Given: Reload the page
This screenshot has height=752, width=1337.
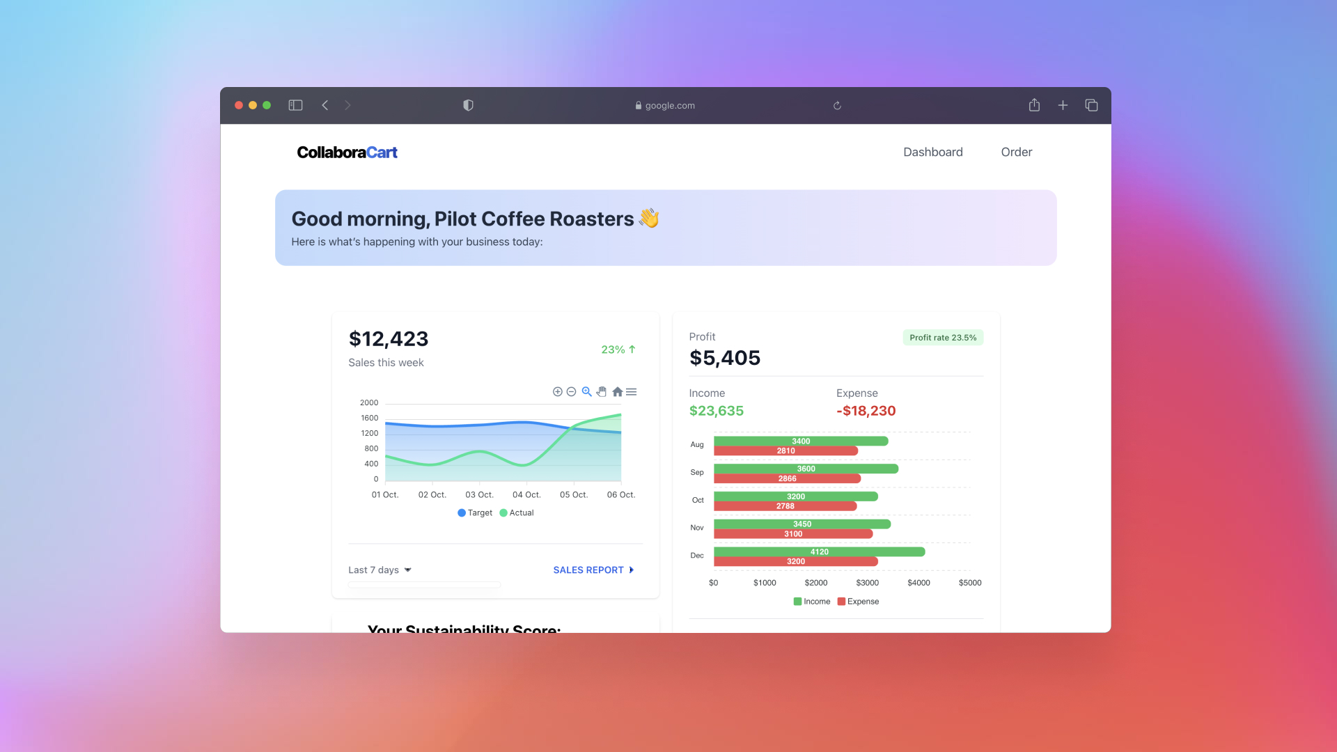Looking at the screenshot, I should point(837,106).
